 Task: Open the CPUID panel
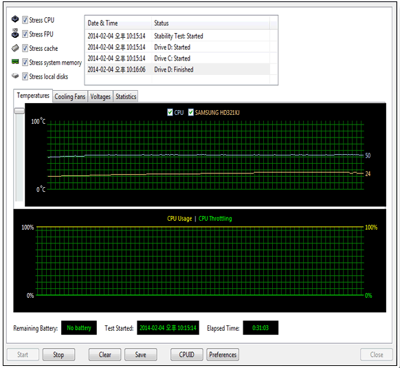[x=187, y=354]
